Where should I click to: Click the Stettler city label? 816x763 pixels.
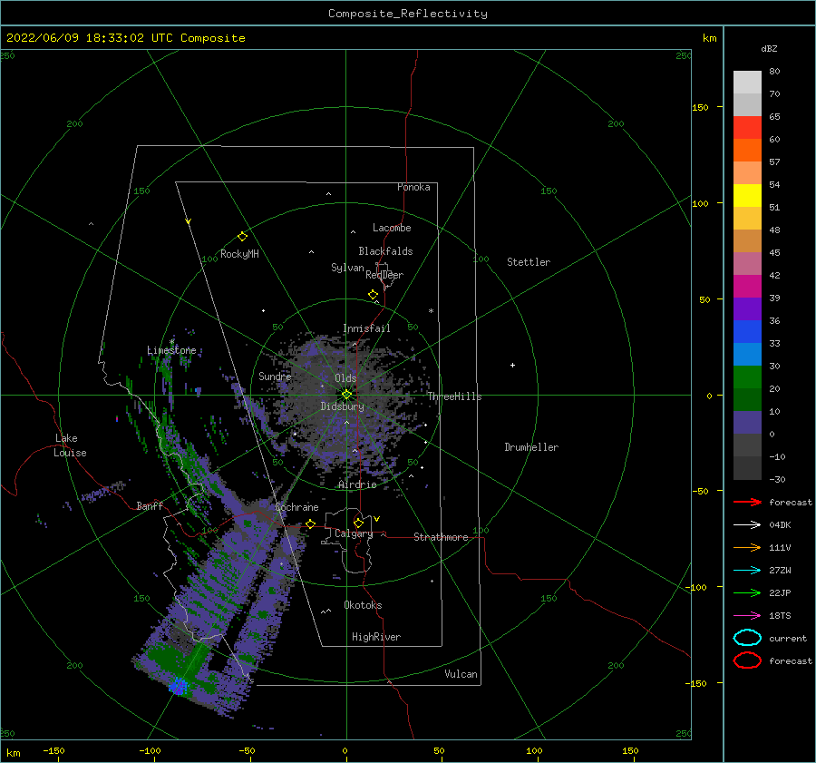[529, 262]
